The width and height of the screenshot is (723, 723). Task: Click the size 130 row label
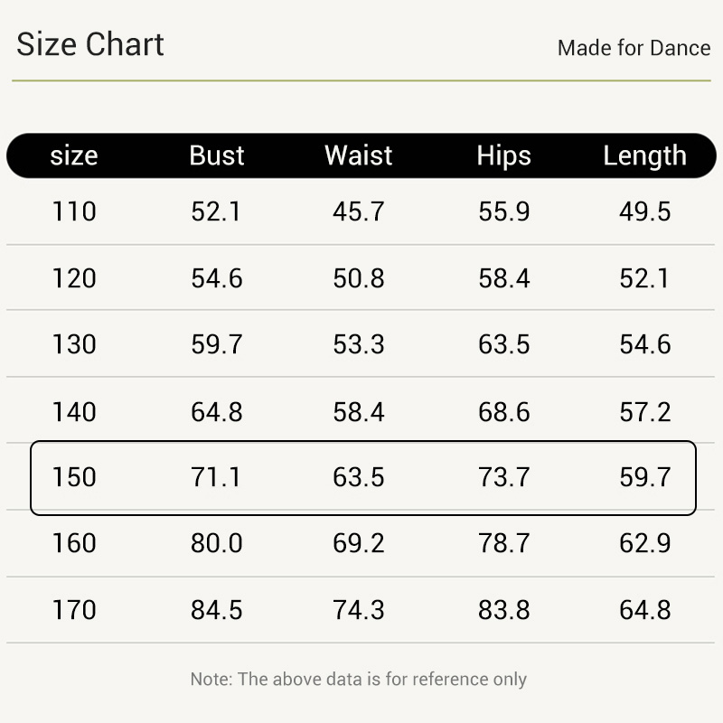click(74, 344)
